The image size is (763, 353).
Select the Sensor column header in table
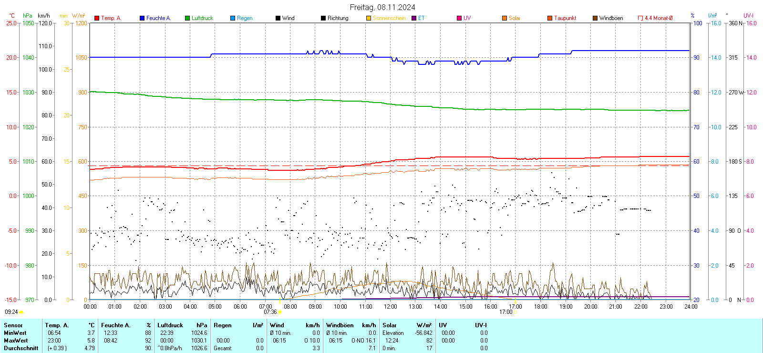(13, 325)
